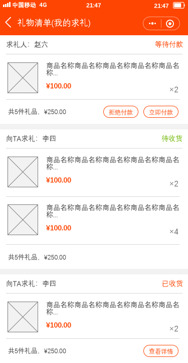
Task: Open product thumbnail in 赵六's order
Action: point(23,78)
